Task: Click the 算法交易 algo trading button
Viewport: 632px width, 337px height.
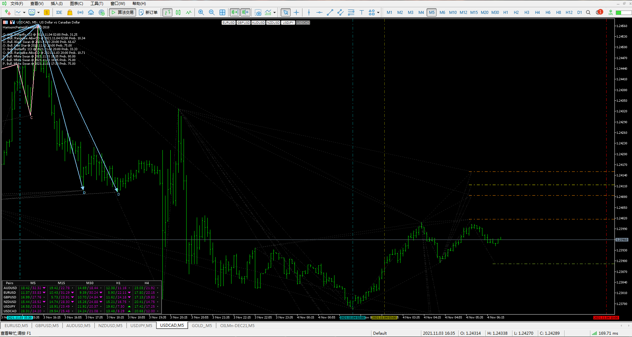Action: coord(123,13)
